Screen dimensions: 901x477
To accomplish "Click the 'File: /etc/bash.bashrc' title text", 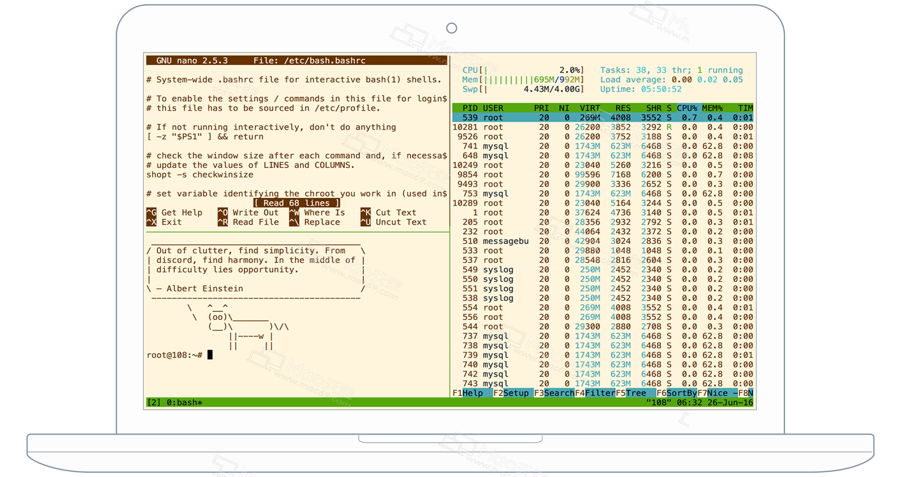I will [310, 60].
